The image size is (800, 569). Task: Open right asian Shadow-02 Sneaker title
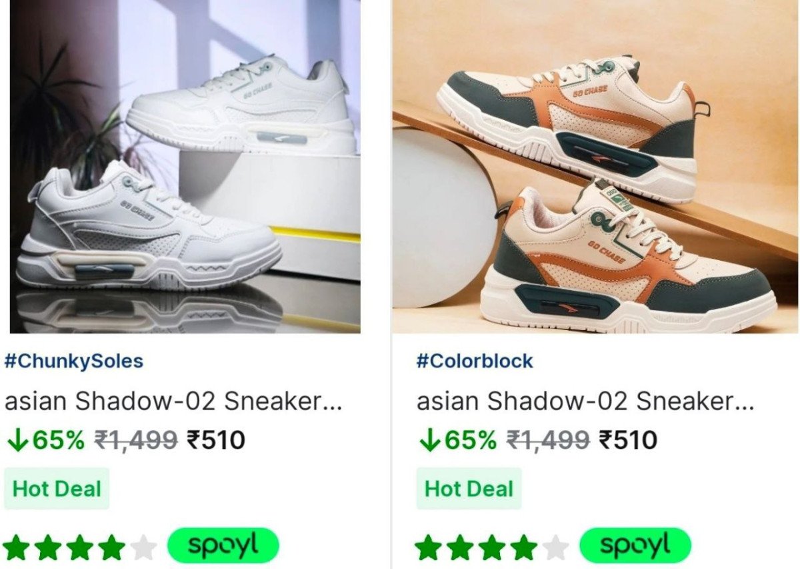(x=585, y=402)
